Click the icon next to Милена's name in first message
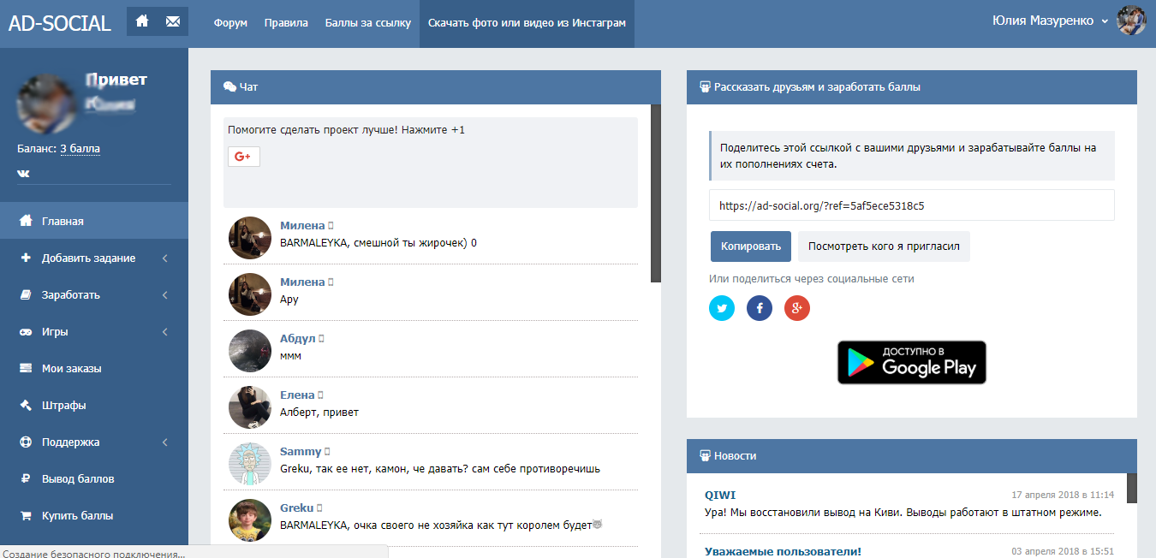Screen dimensions: 1156x558 pyautogui.click(x=331, y=226)
